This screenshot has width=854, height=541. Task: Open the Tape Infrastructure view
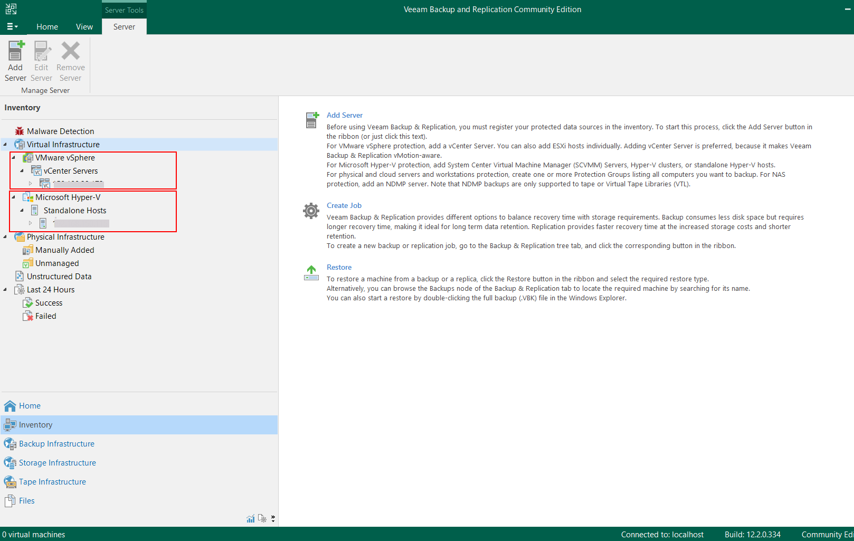(139, 482)
